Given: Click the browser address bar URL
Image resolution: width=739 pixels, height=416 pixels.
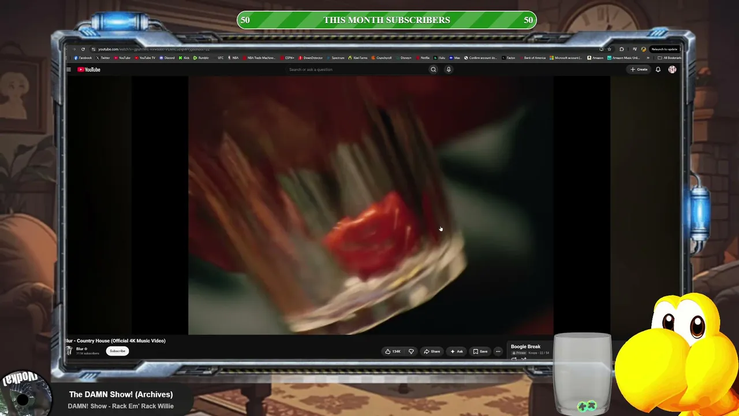Looking at the screenshot, I should (x=154, y=49).
